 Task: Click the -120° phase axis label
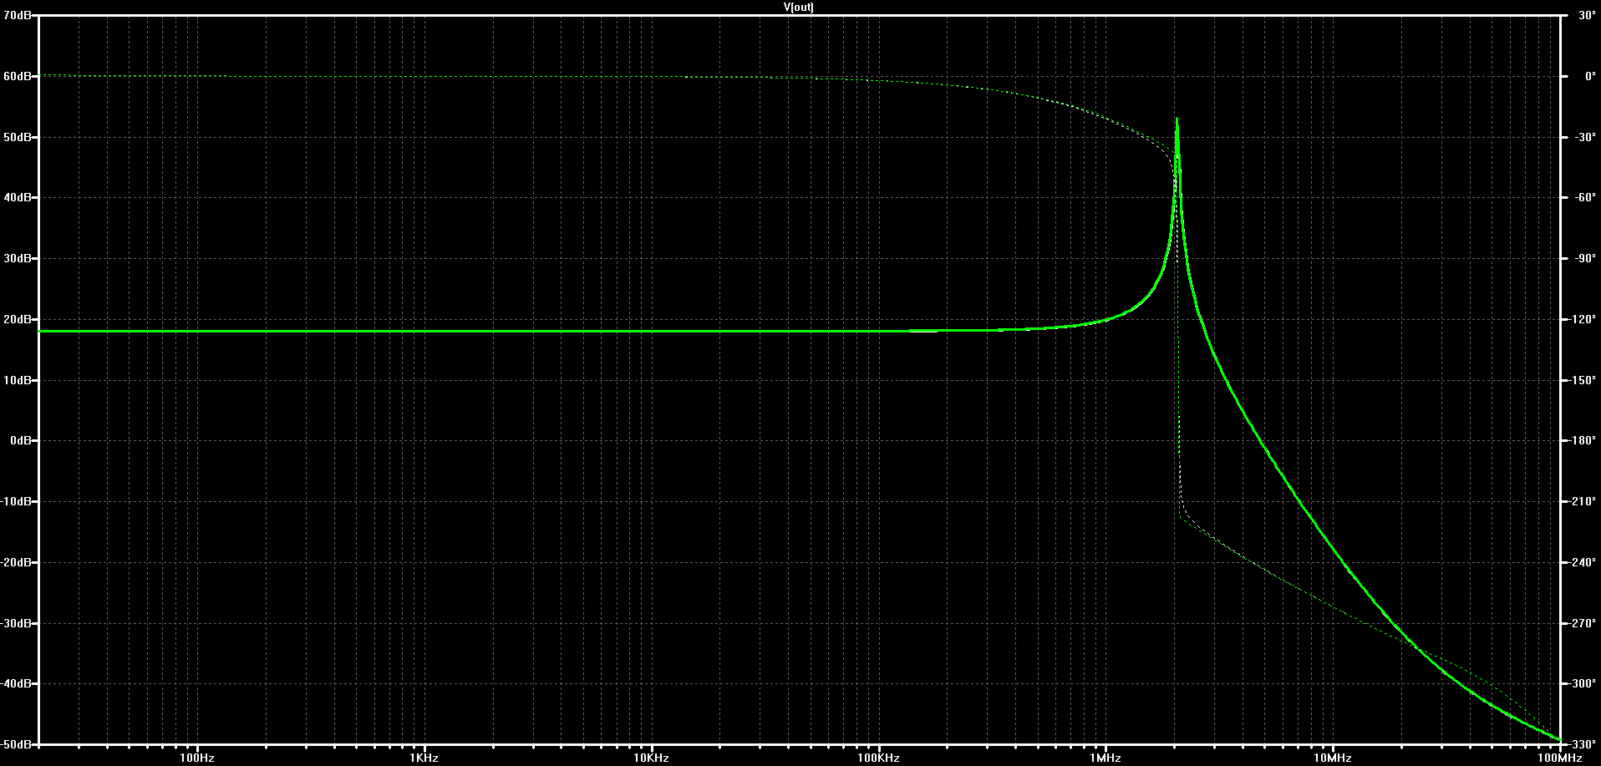1581,319
